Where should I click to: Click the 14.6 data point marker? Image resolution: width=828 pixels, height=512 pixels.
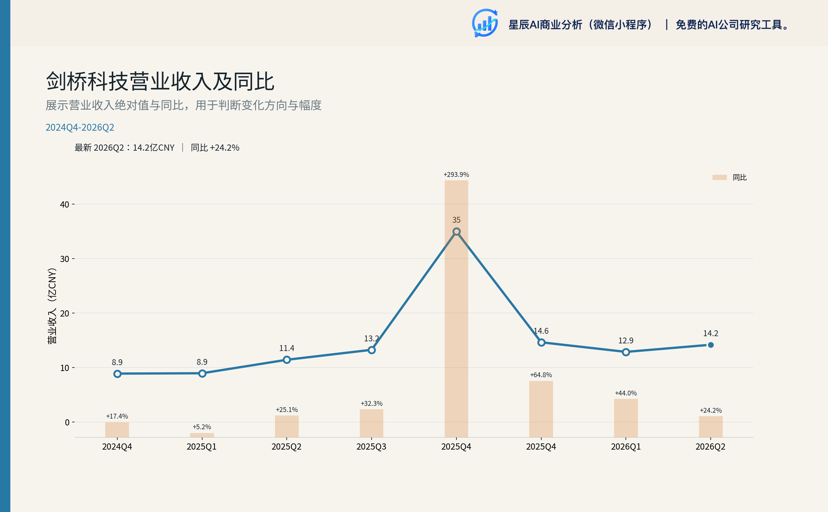[541, 342]
